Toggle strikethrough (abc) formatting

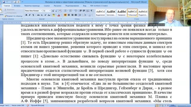click(x=38, y=15)
